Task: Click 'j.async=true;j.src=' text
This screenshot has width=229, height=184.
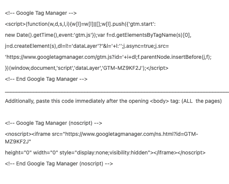Action: click(x=146, y=46)
